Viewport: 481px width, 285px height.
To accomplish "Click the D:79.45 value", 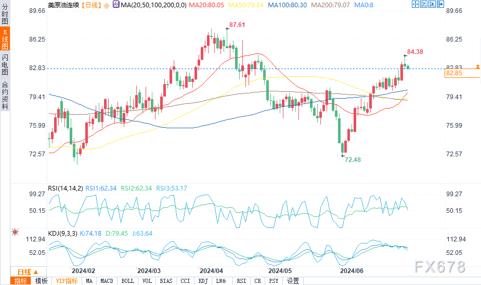I will pos(116,233).
